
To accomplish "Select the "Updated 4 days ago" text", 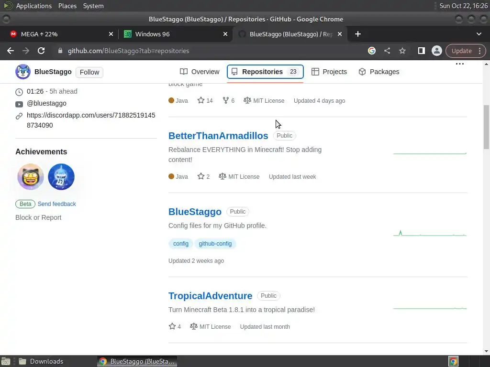I will [x=319, y=101].
